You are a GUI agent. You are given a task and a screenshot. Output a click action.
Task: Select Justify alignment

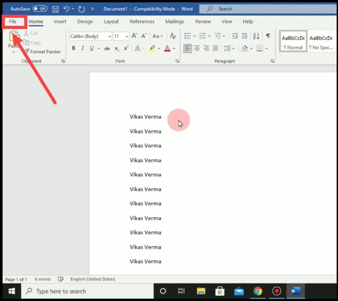pos(216,48)
